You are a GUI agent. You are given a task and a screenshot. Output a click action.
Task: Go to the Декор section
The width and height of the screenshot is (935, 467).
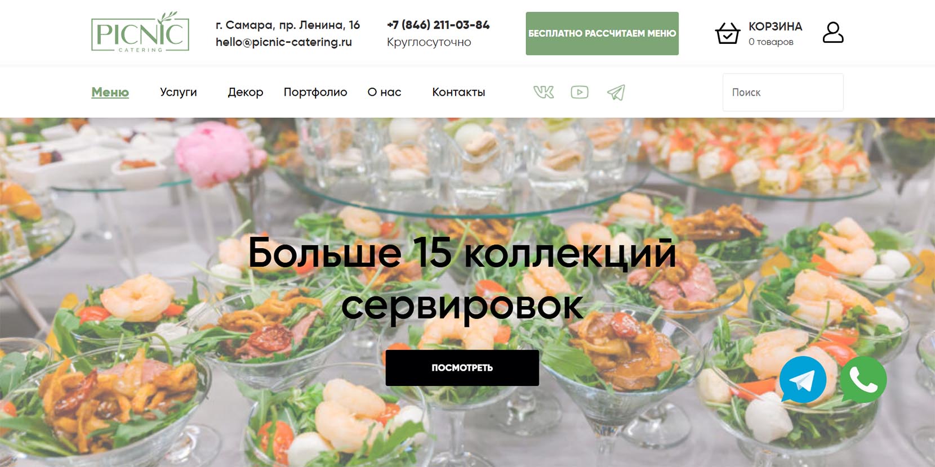(x=245, y=92)
